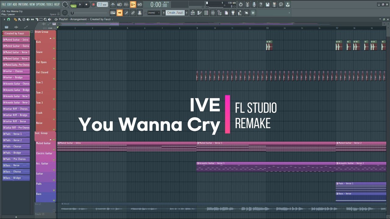This screenshot has width=390, height=219.
Task: Open the Mixer view icon
Action: 213,13
